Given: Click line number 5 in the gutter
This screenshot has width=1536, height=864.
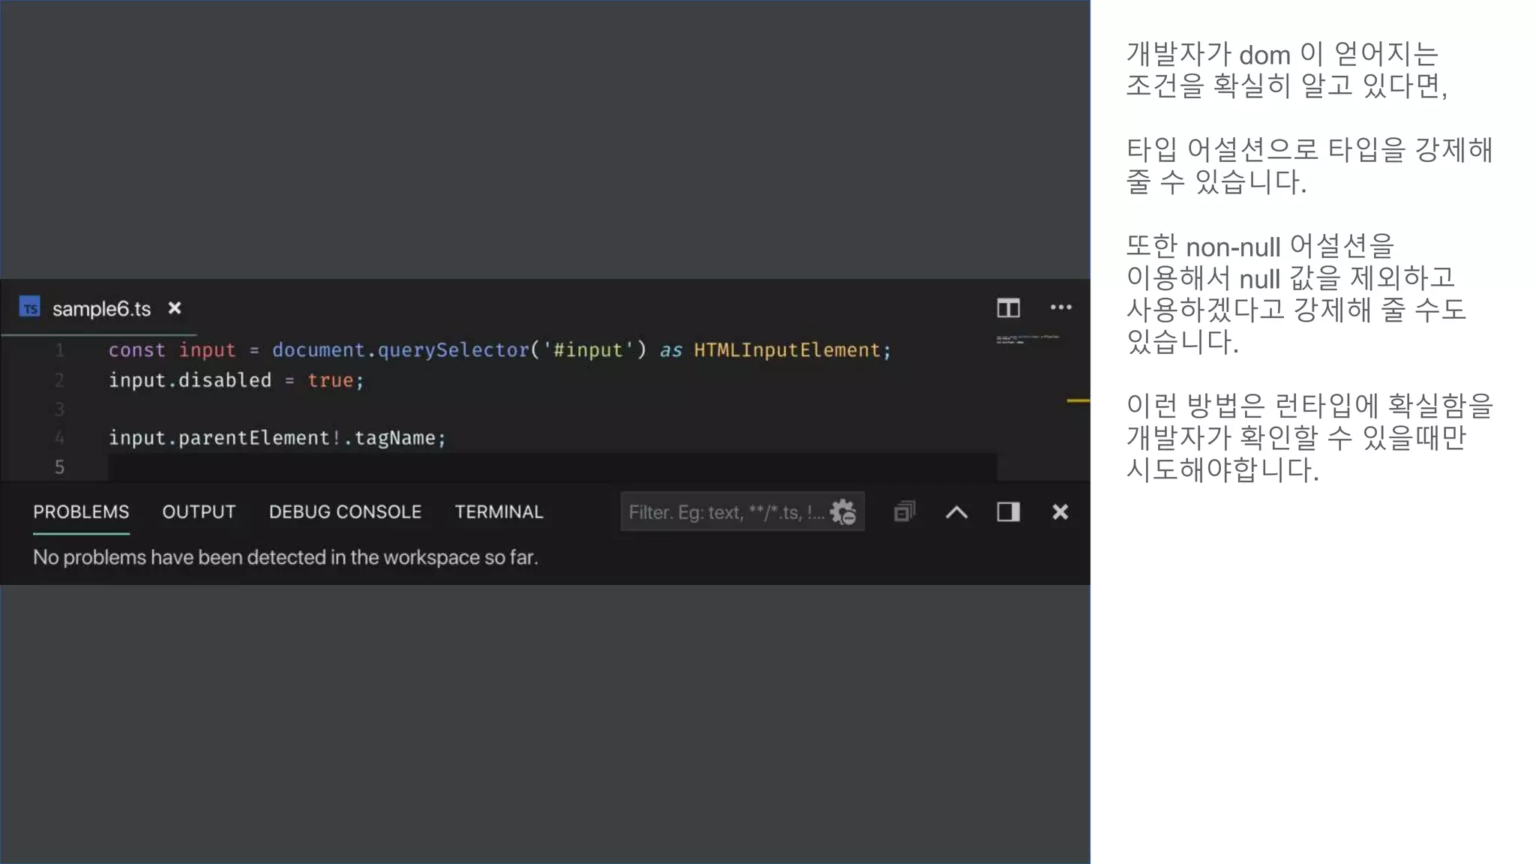Looking at the screenshot, I should point(59,466).
